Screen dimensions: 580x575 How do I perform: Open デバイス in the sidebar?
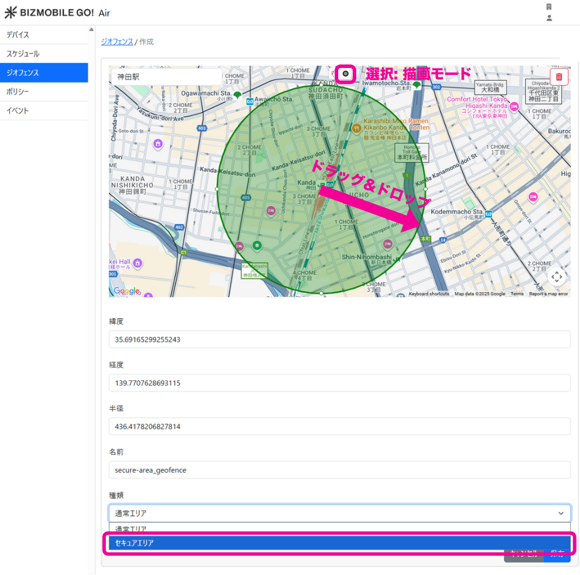[44, 35]
